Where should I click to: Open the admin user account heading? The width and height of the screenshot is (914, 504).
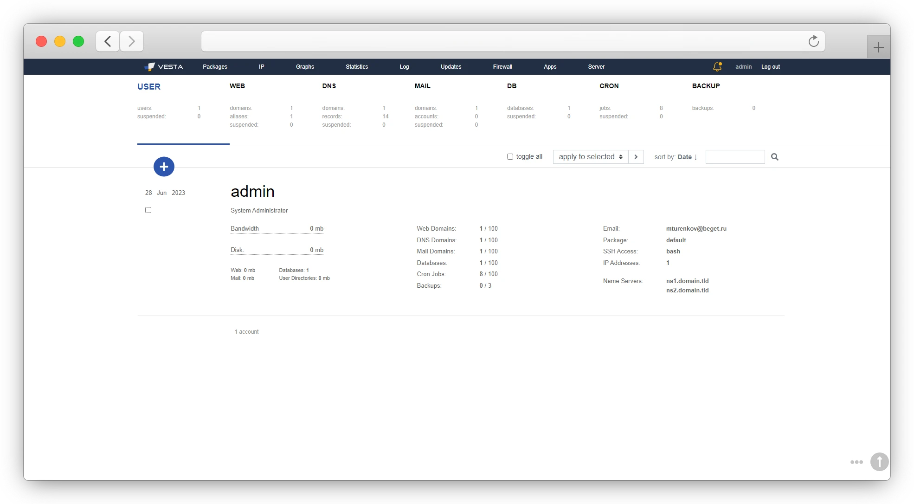pos(252,191)
